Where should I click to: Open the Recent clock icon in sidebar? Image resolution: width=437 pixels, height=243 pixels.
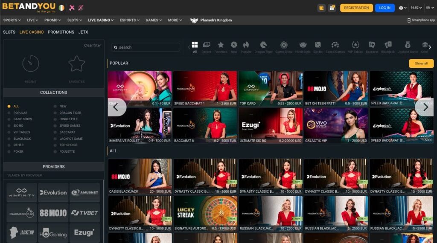click(31, 64)
